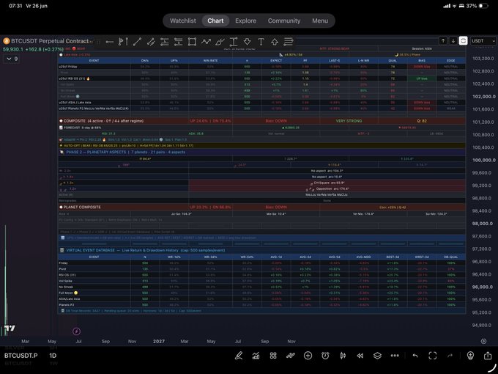Activate the ruler measure icon
498x374 pixels.
pyautogui.click(x=290, y=356)
